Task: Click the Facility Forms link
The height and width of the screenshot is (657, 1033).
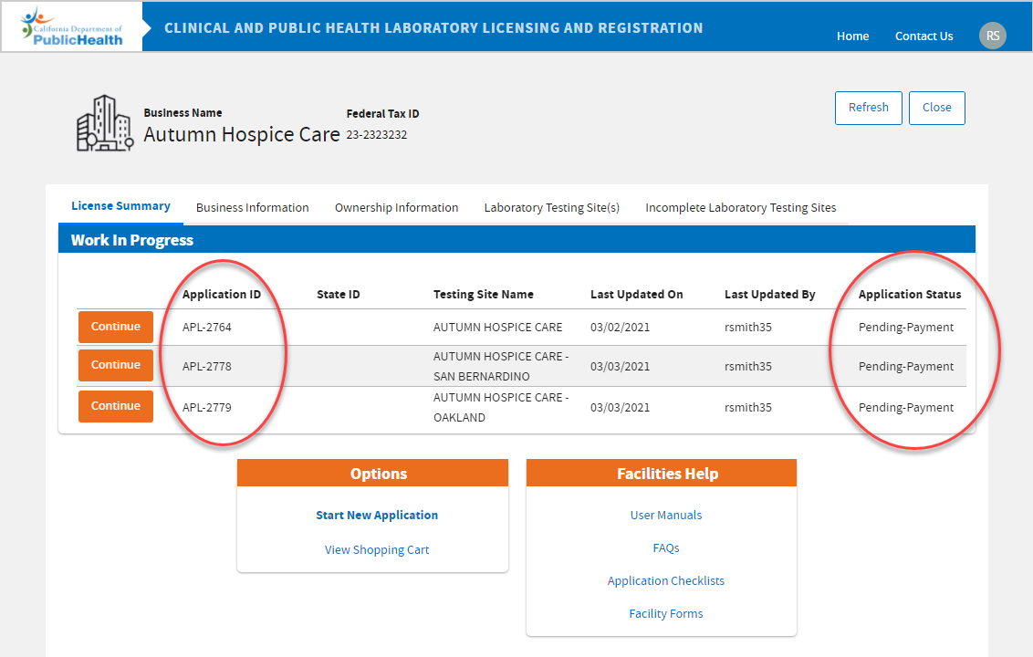Action: [666, 614]
